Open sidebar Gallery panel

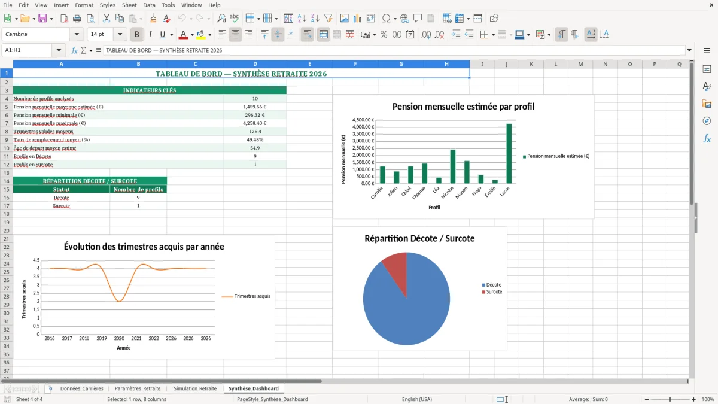(x=707, y=104)
